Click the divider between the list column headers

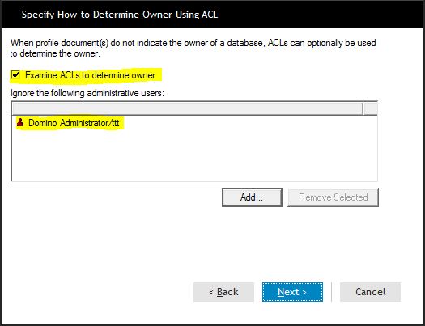[363, 108]
